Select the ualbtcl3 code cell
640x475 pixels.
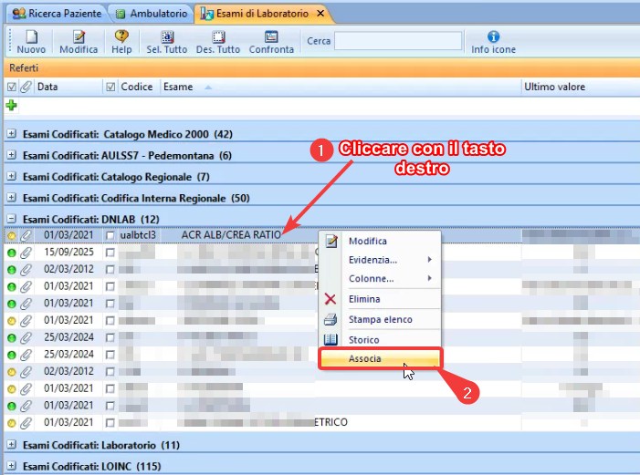[138, 235]
